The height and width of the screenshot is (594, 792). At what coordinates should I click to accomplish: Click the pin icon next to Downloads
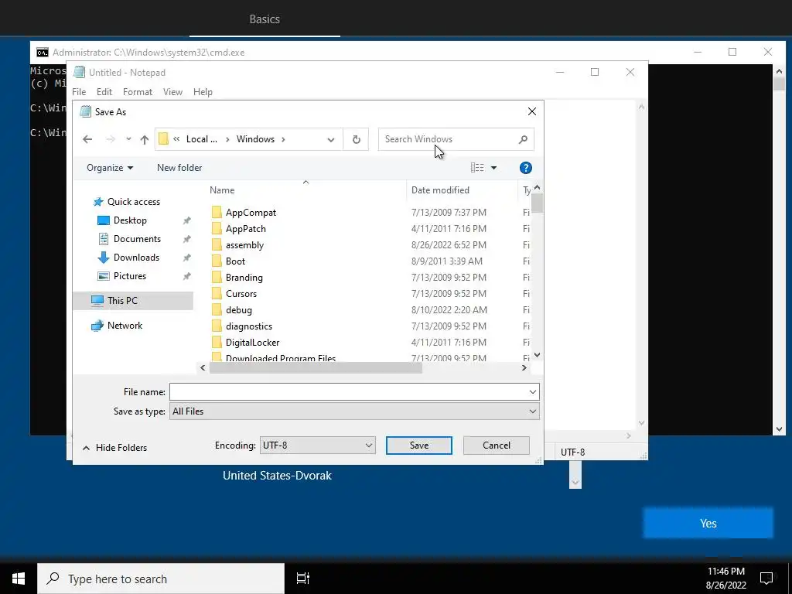(187, 258)
